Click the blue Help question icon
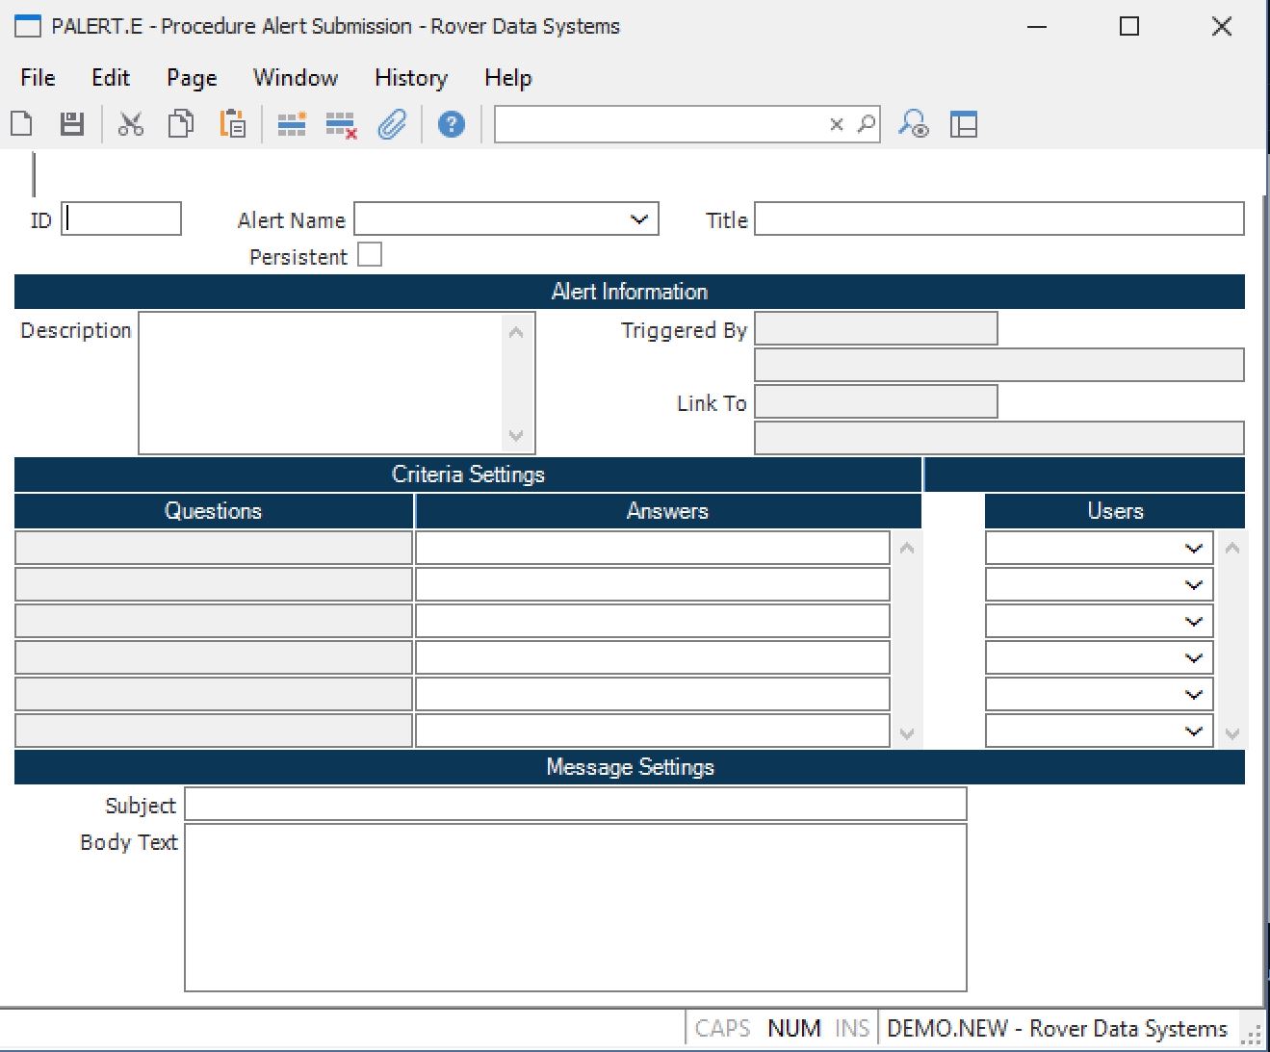Image resolution: width=1270 pixels, height=1052 pixels. click(451, 124)
